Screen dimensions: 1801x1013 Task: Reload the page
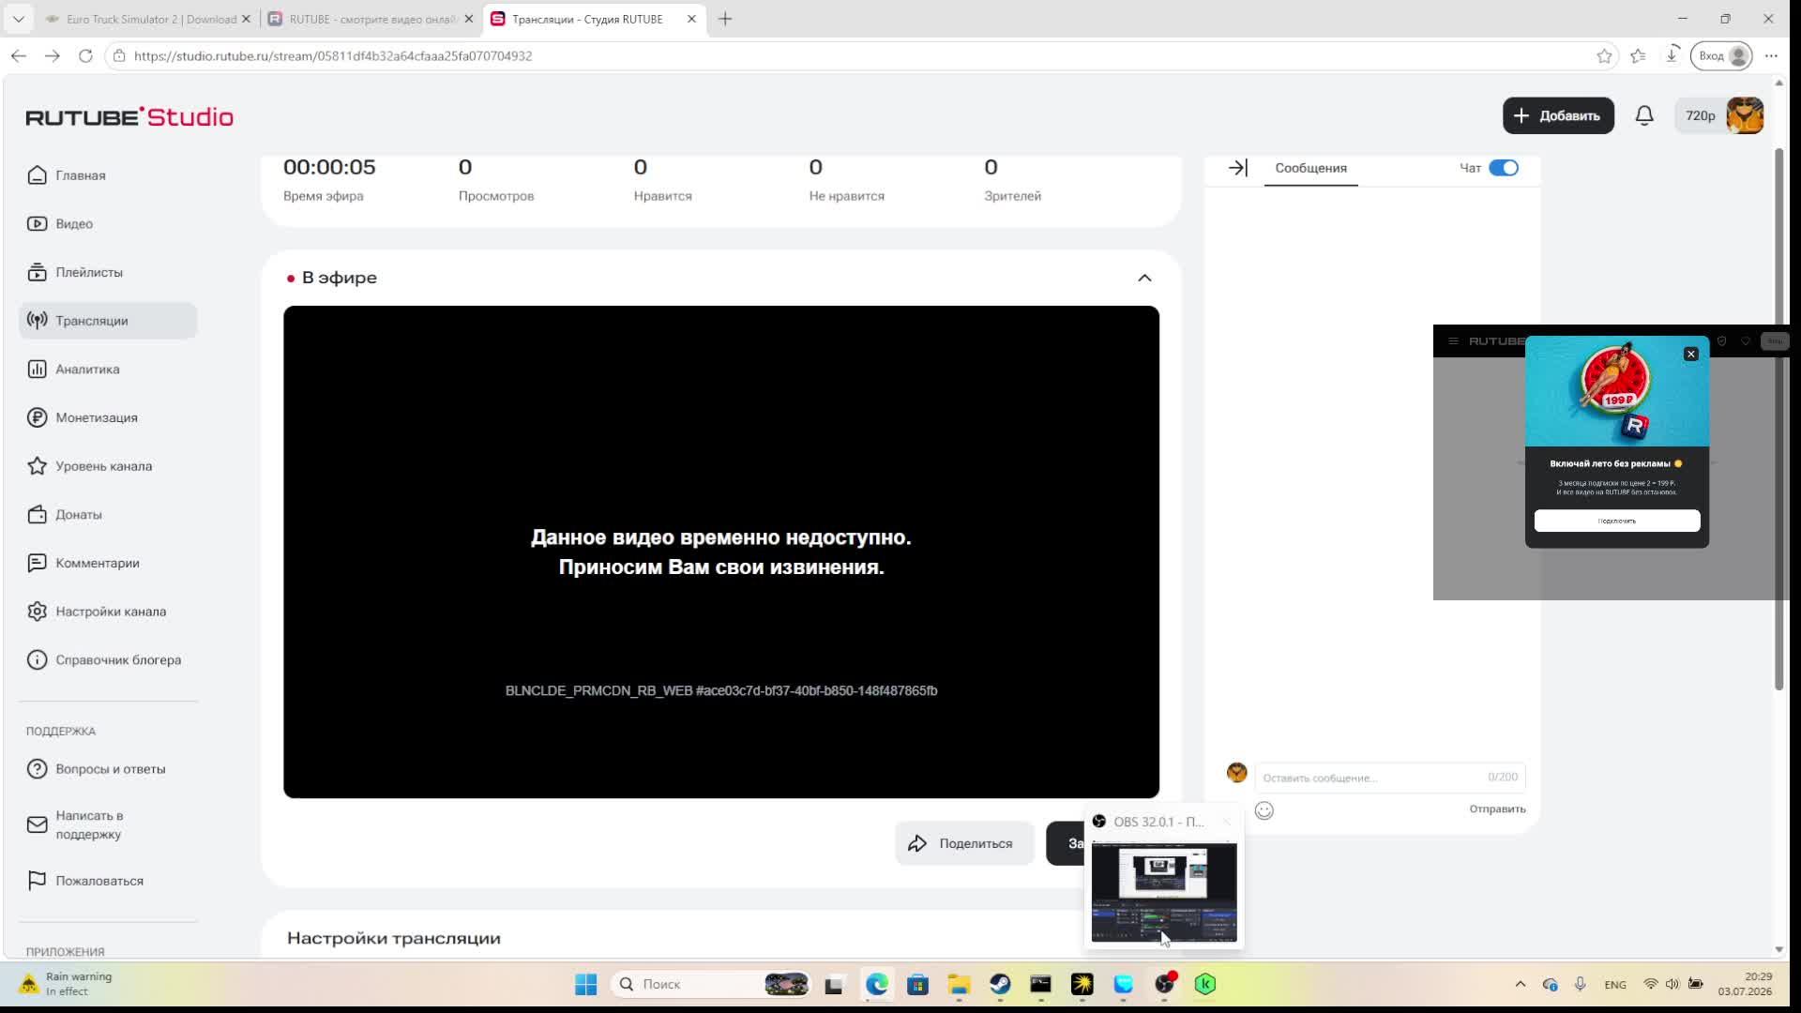coord(85,56)
